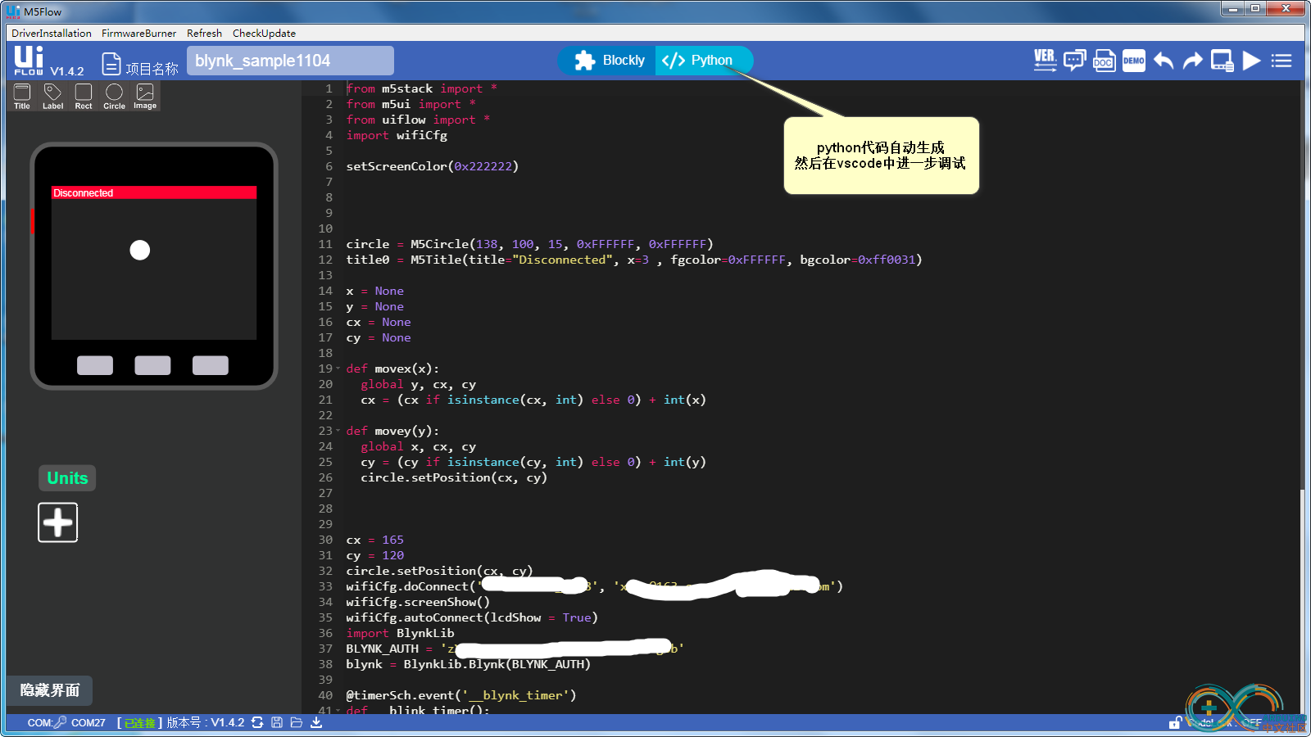Run the code with the play button
The image size is (1311, 737).
(x=1251, y=61)
